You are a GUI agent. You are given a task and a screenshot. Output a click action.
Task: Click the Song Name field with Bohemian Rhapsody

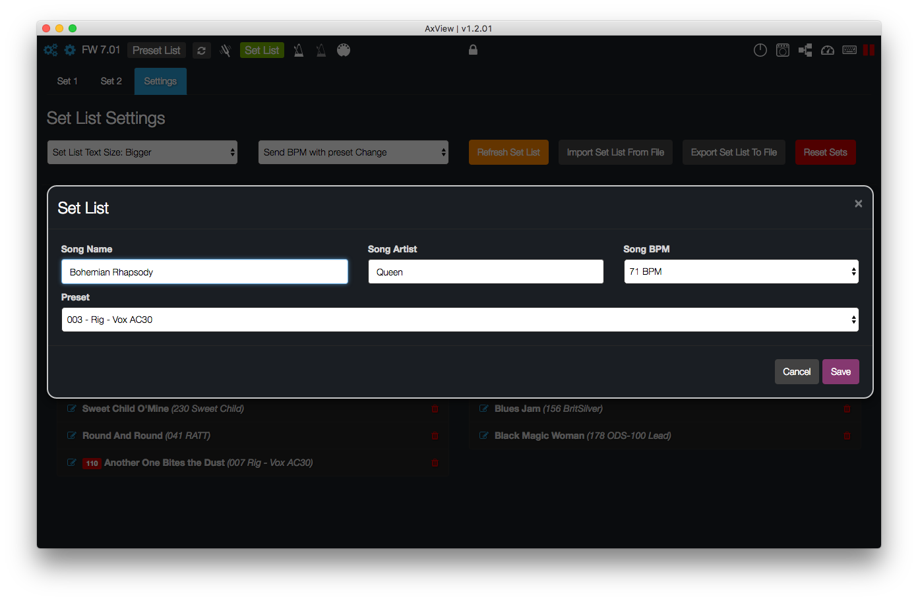(204, 272)
